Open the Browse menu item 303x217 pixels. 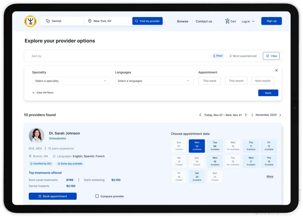pyautogui.click(x=183, y=21)
